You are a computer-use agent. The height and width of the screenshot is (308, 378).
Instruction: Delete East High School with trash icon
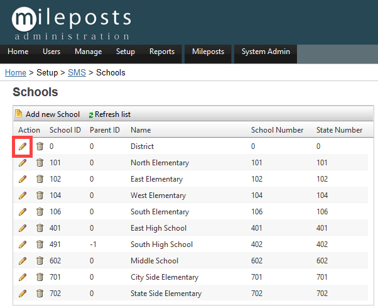tap(40, 228)
